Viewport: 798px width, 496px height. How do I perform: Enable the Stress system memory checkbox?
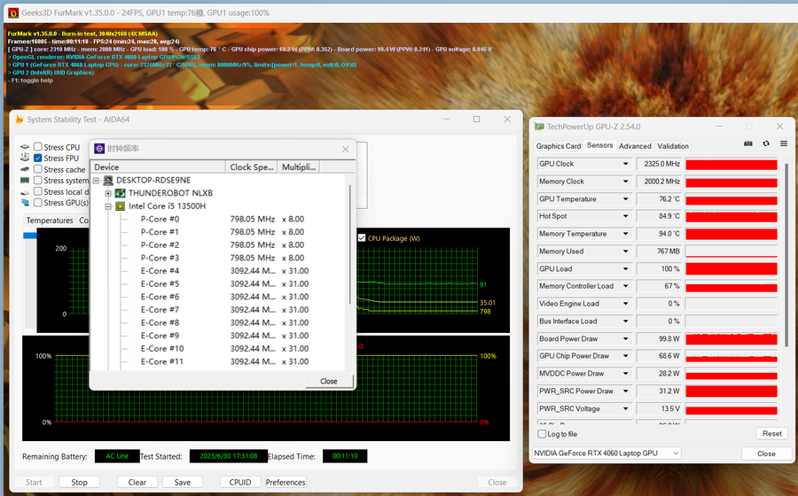click(37, 181)
